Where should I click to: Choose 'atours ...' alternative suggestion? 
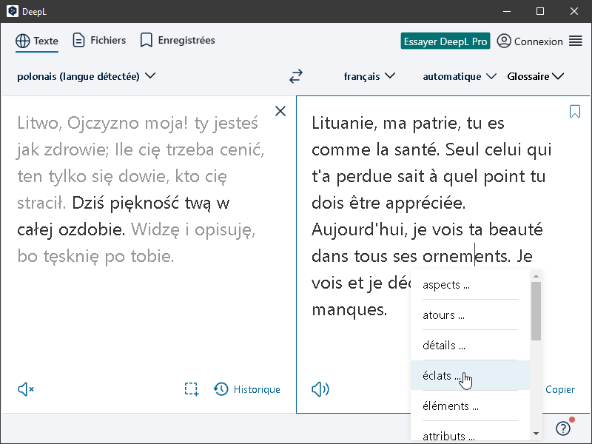444,315
